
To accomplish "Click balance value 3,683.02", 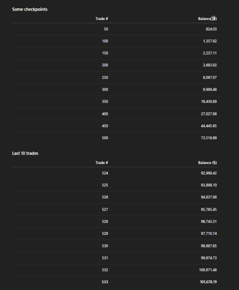I will [x=210, y=65].
